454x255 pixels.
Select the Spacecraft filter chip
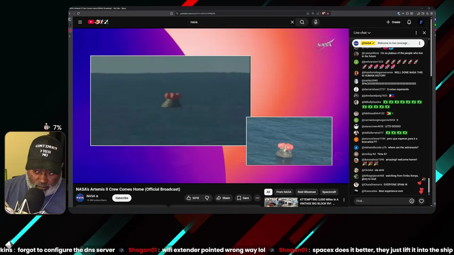click(329, 192)
